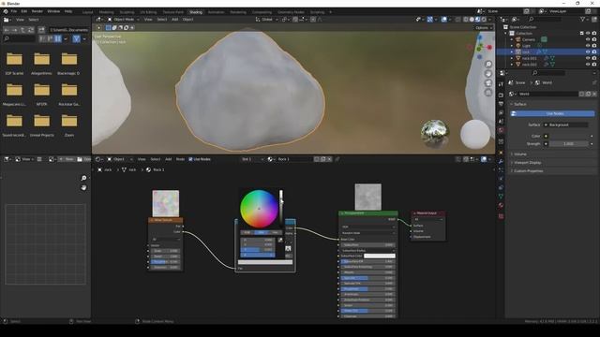Go back in file browser
The width and height of the screenshot is (600, 337).
tap(7, 30)
